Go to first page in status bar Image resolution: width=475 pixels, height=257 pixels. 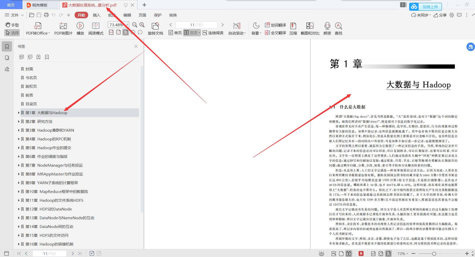tap(19, 253)
